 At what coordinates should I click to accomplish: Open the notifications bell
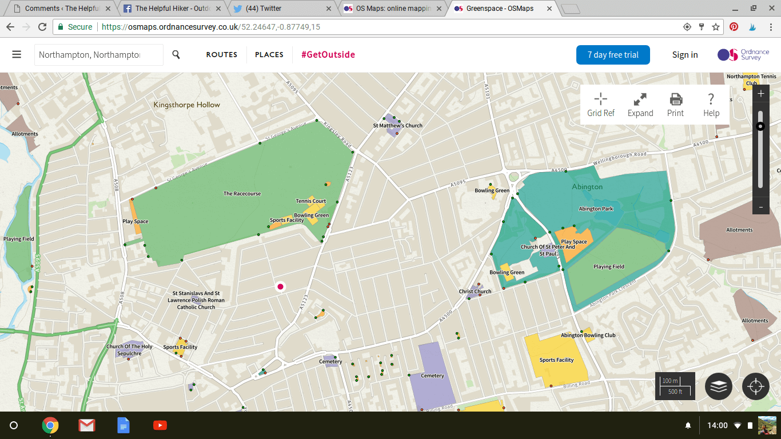[x=688, y=425]
